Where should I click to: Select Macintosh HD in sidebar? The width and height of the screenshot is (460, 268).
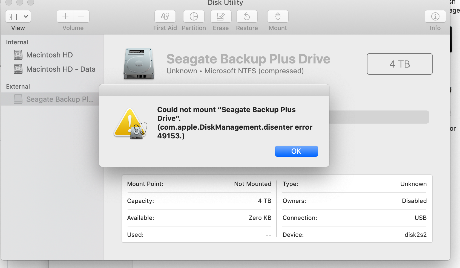[50, 55]
